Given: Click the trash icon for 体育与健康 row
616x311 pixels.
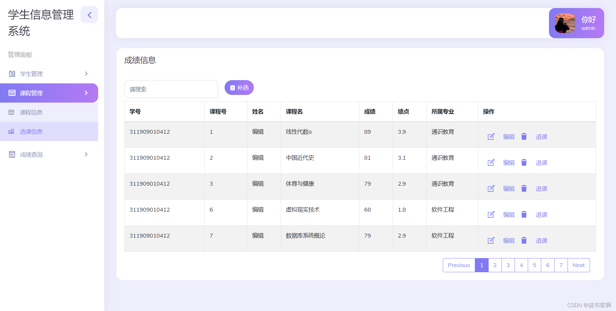Looking at the screenshot, I should (x=524, y=189).
